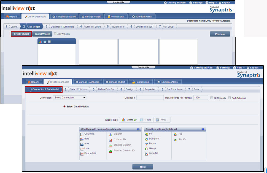Select the Doughnut chart type
Image resolution: width=267 pixels, height=173 pixels.
click(x=152, y=139)
